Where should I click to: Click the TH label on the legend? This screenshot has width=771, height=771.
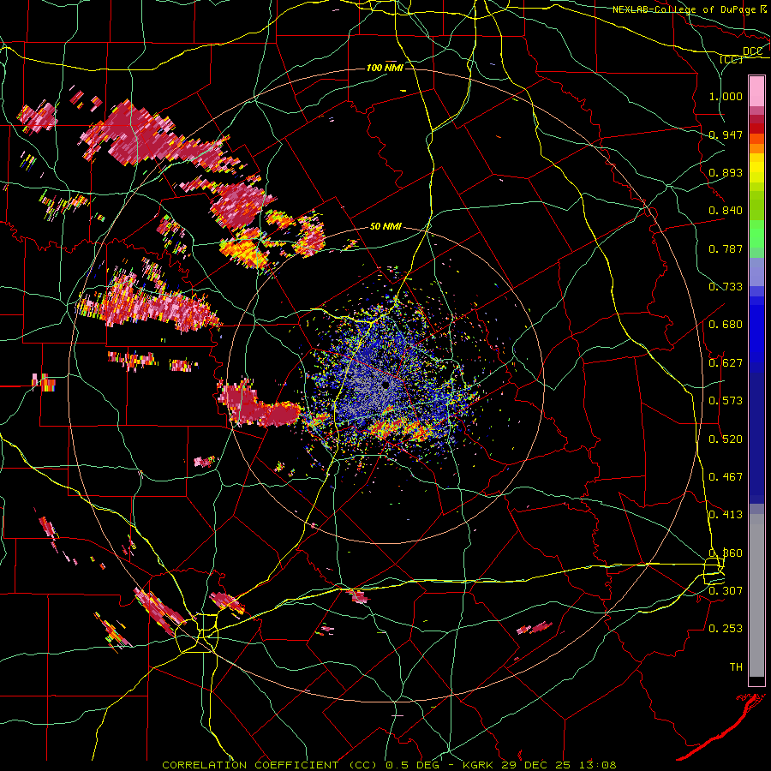coord(736,667)
